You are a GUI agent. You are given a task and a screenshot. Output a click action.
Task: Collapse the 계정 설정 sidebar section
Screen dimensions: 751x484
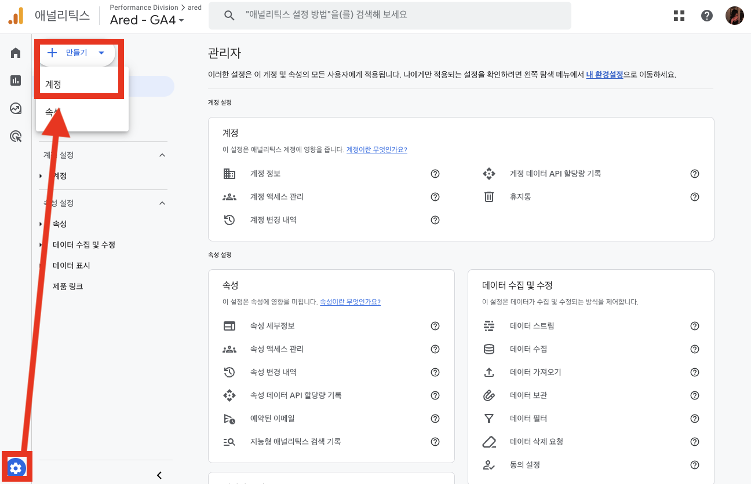[162, 155]
